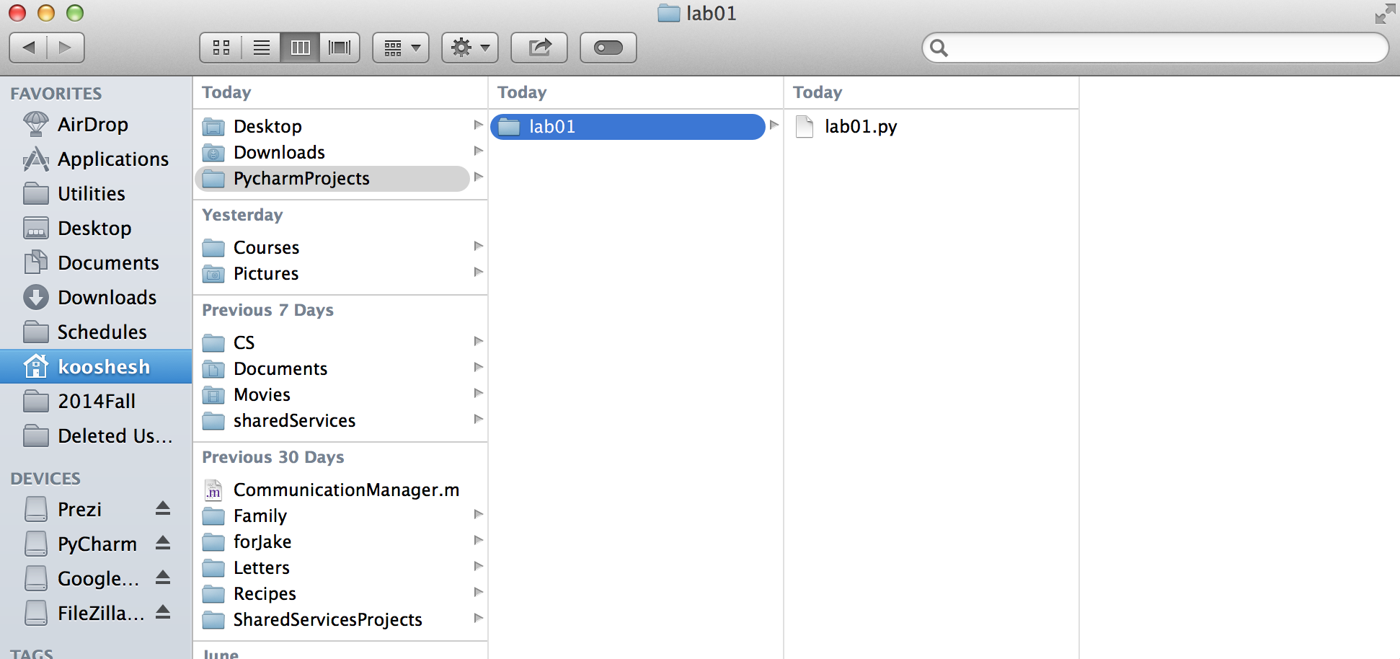Open the Action gear dropdown menu
Viewport: 1400px width, 659px height.
(470, 48)
